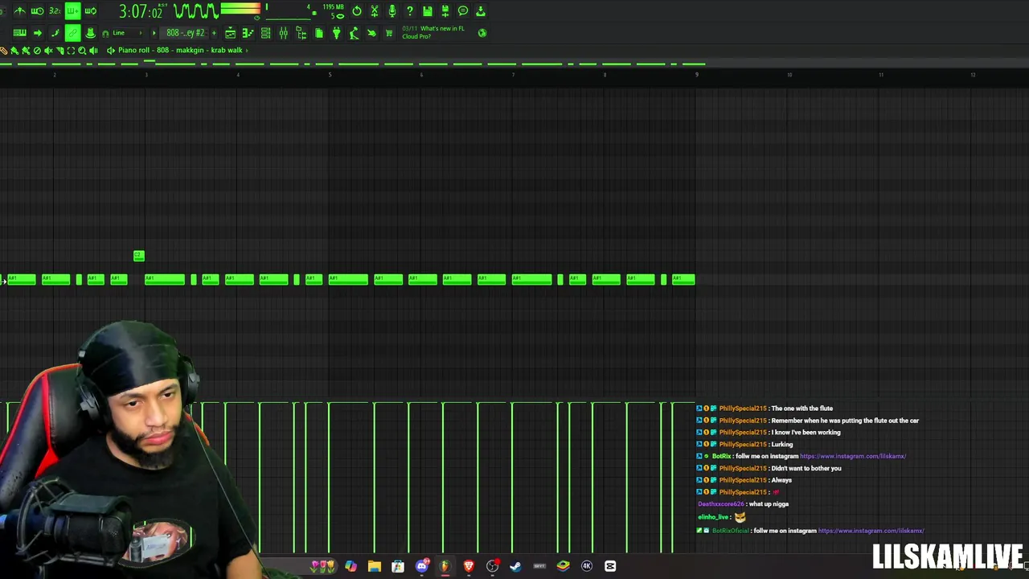This screenshot has width=1029, height=579.
Task: Disable the highlighted overdub recording button
Action: coord(72,11)
